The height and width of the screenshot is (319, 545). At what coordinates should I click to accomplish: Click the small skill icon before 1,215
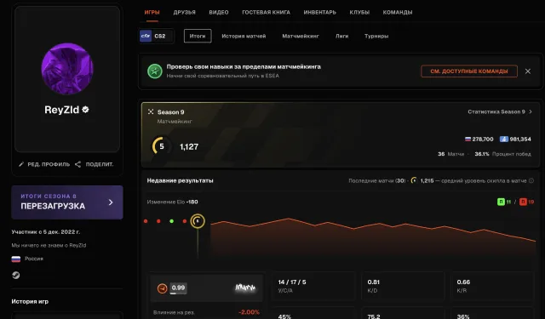414,180
